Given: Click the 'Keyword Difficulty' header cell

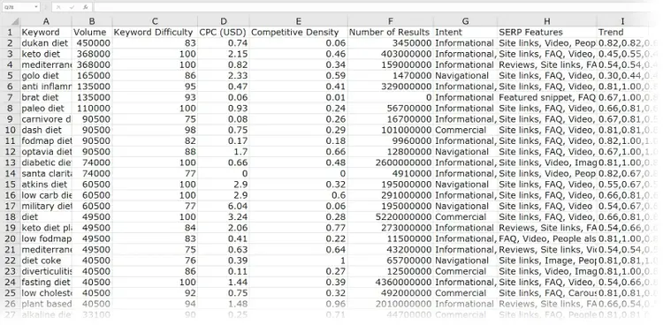Looking at the screenshot, I should coord(155,32).
